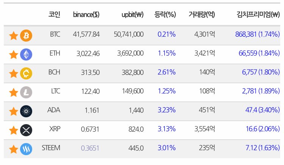The height and width of the screenshot is (165, 284).
Task: Sort by binance($) column header
Action: click(x=86, y=14)
